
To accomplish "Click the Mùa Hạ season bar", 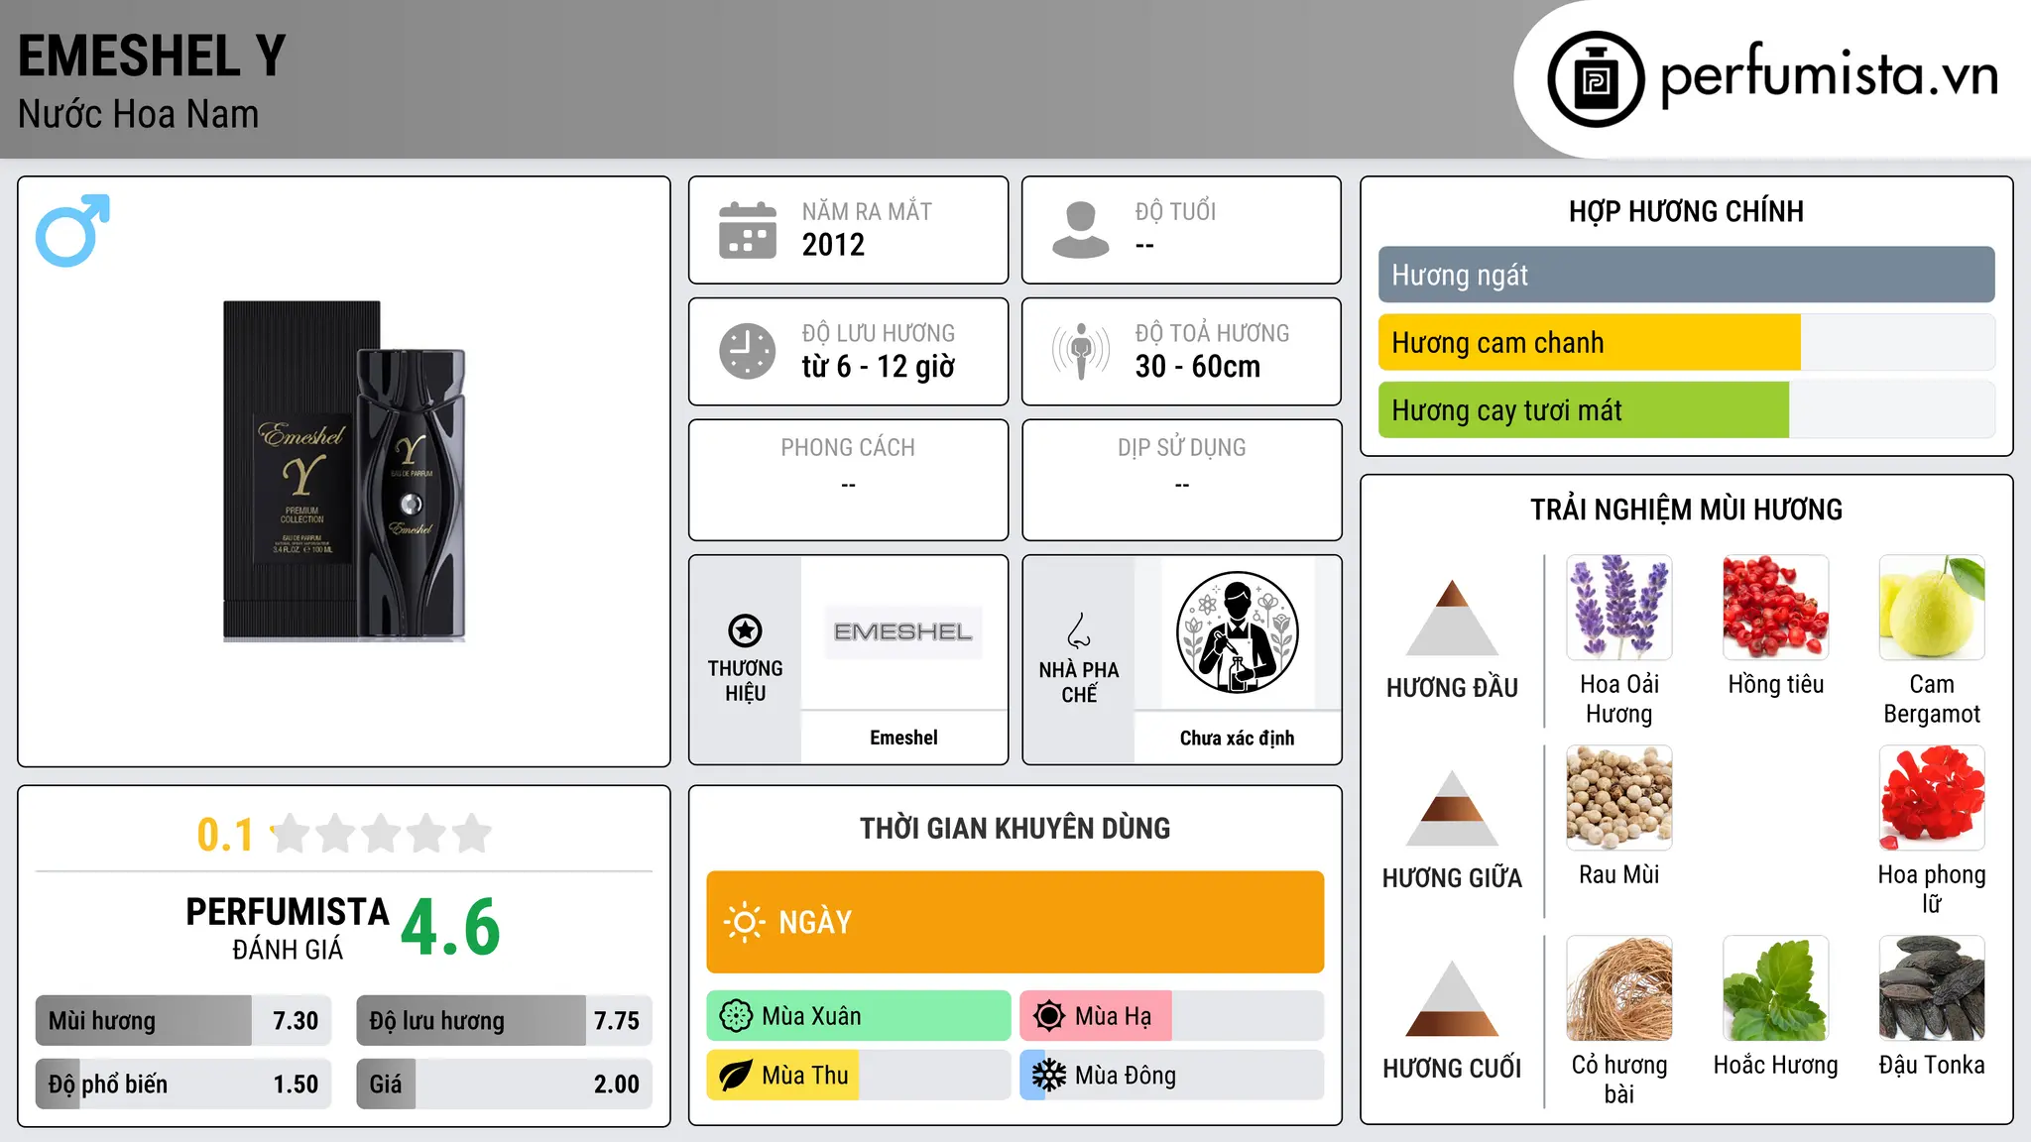I will [1172, 1016].
